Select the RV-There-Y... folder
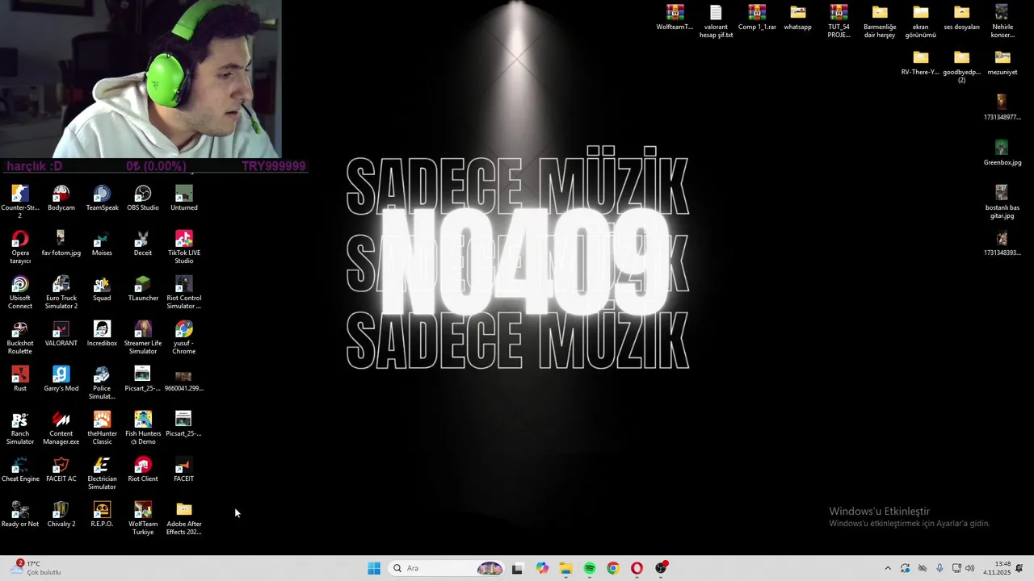This screenshot has width=1034, height=581. pos(921,63)
